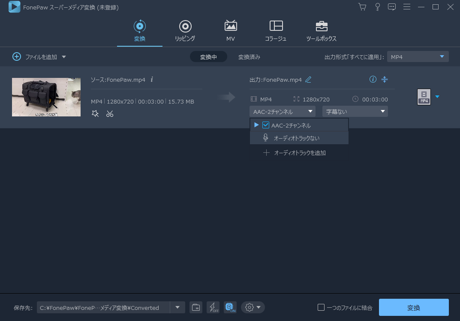Viewport: 460px width, 321px height.
Task: Open output media info icon
Action: click(373, 79)
